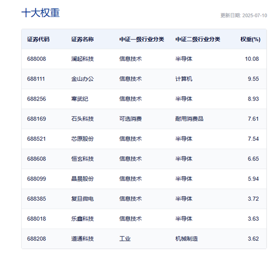Click weight value 9.55
This screenshot has width=272, height=261.
tap(253, 79)
